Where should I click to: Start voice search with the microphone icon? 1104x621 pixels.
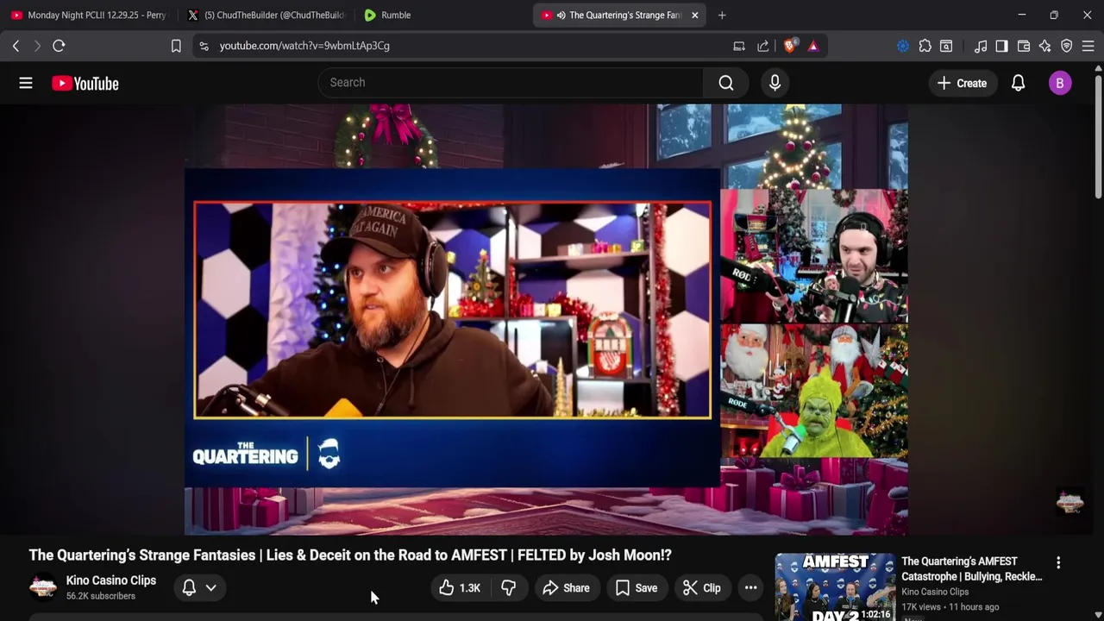click(775, 83)
